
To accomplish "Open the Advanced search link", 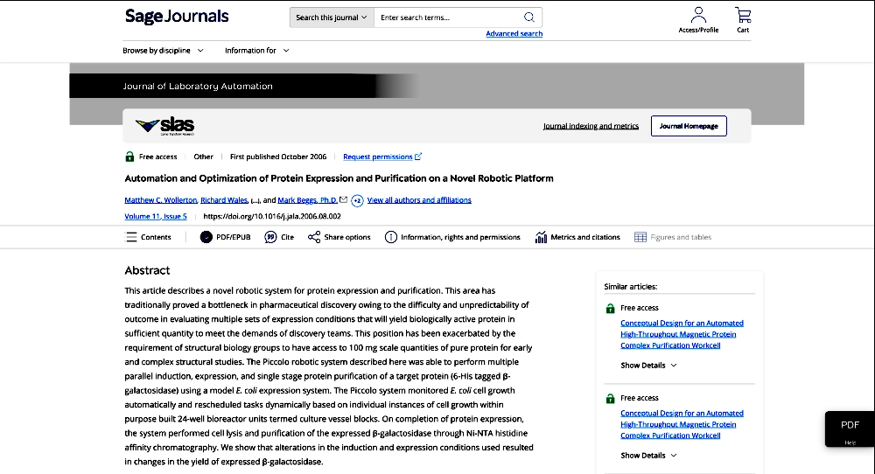I will 514,34.
